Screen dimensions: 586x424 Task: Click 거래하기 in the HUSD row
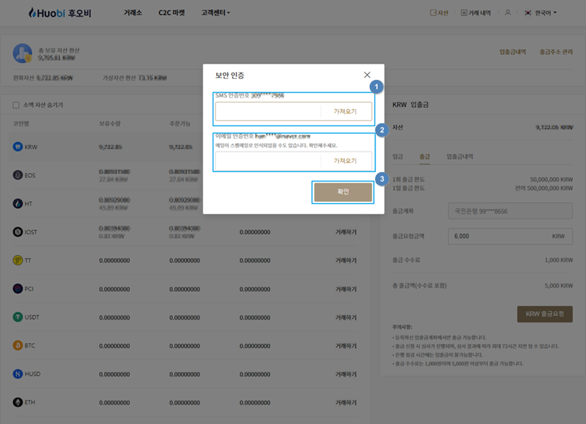pos(345,374)
